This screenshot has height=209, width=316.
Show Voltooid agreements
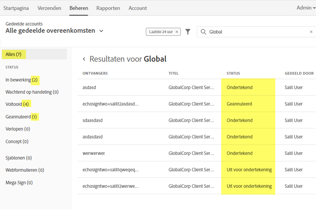pos(17,104)
